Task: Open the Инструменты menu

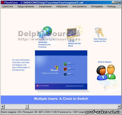Action: 80,6
